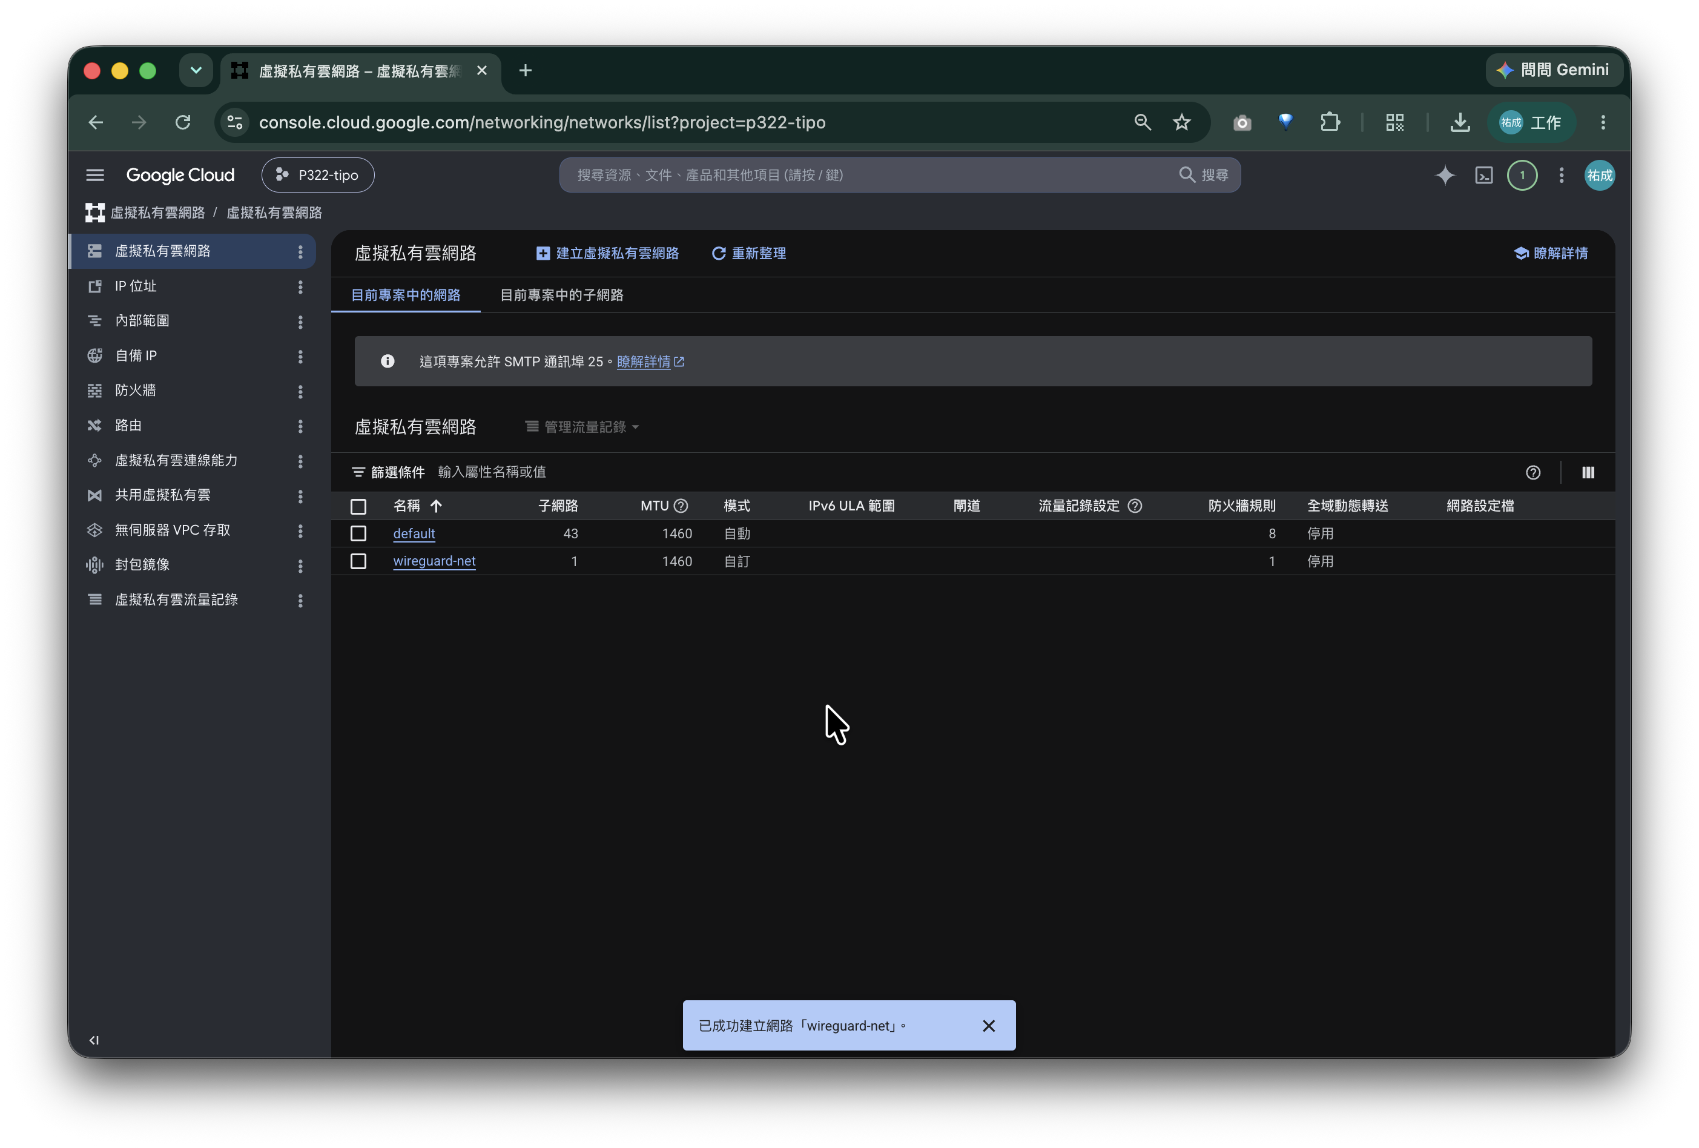Click the QR code extension icon

(x=1394, y=122)
